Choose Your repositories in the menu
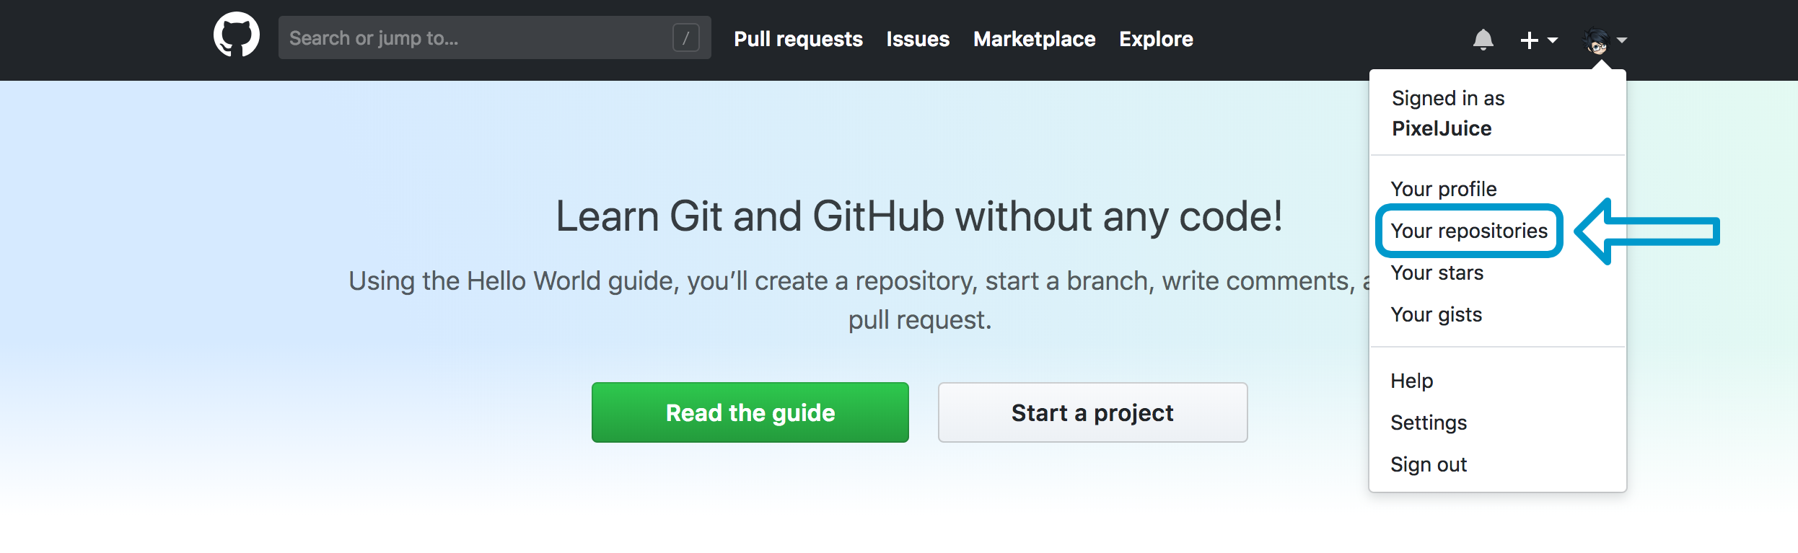The image size is (1798, 553). click(1469, 231)
